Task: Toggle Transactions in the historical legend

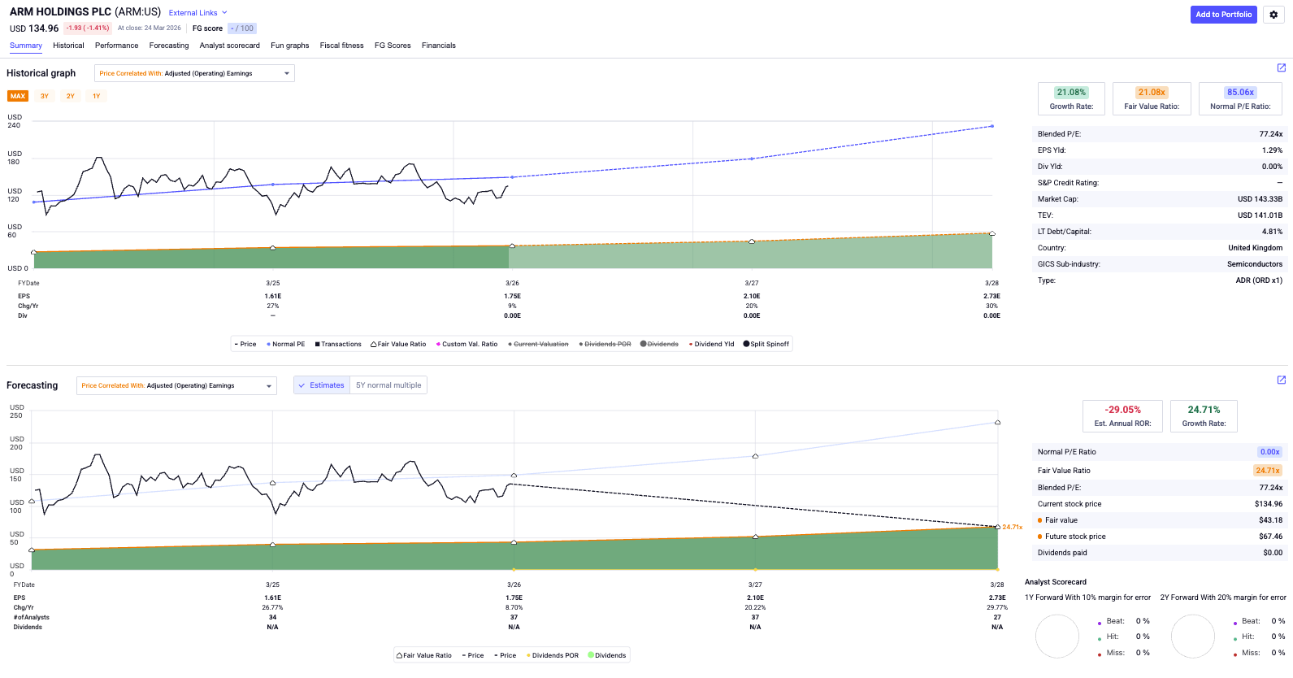Action: point(338,344)
